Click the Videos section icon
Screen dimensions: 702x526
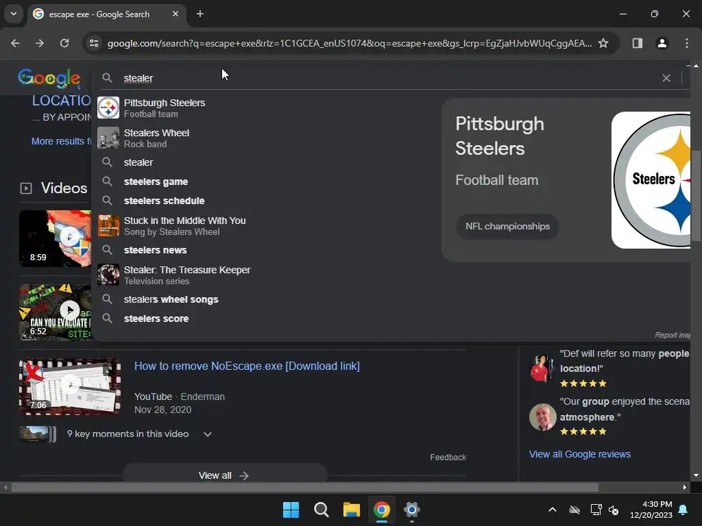click(26, 188)
